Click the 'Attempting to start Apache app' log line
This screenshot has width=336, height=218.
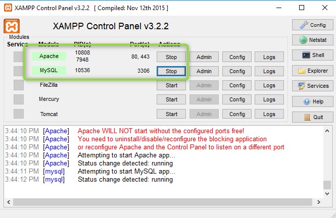(126, 155)
